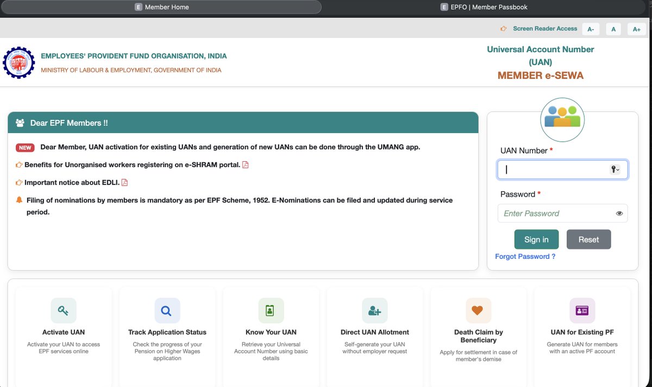Screen dimensions: 652x387
Task: Click the Universal Account Number heading
Action: (x=541, y=55)
